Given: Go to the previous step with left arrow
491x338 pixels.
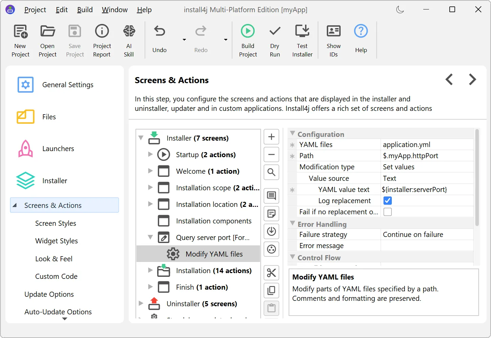Looking at the screenshot, I should coord(449,79).
